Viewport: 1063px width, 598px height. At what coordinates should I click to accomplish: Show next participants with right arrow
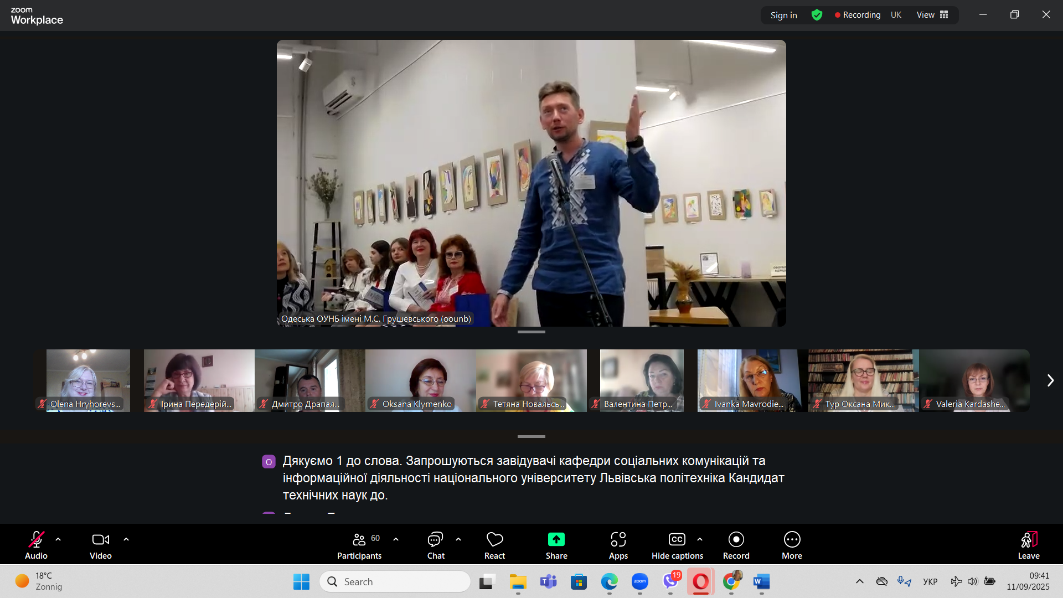1050,380
